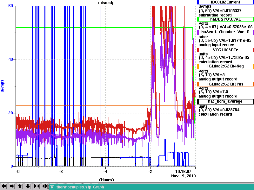
Task: Select the IGLdac2:G2Ch4Neg legend button
Action: [x=225, y=66]
